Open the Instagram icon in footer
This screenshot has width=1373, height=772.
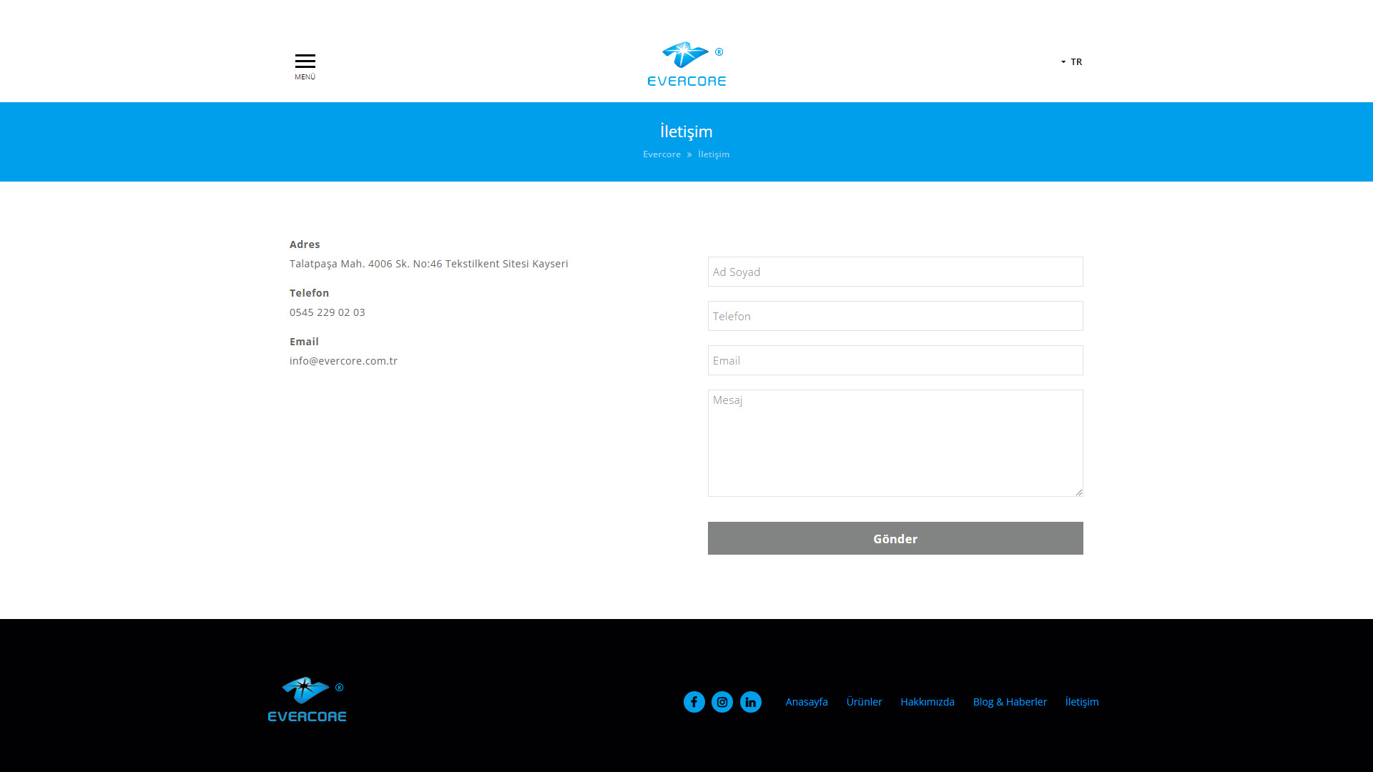pyautogui.click(x=722, y=702)
